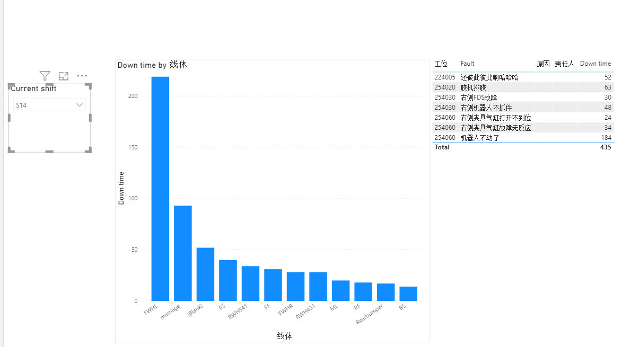This screenshot has width=622, height=347.
Task: Click the down time value 63
Action: click(x=608, y=87)
